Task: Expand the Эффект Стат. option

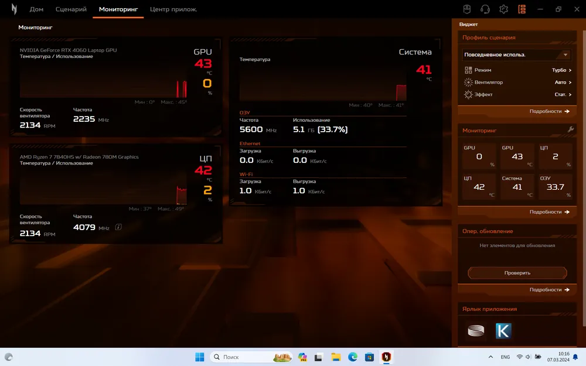Action: pyautogui.click(x=563, y=94)
